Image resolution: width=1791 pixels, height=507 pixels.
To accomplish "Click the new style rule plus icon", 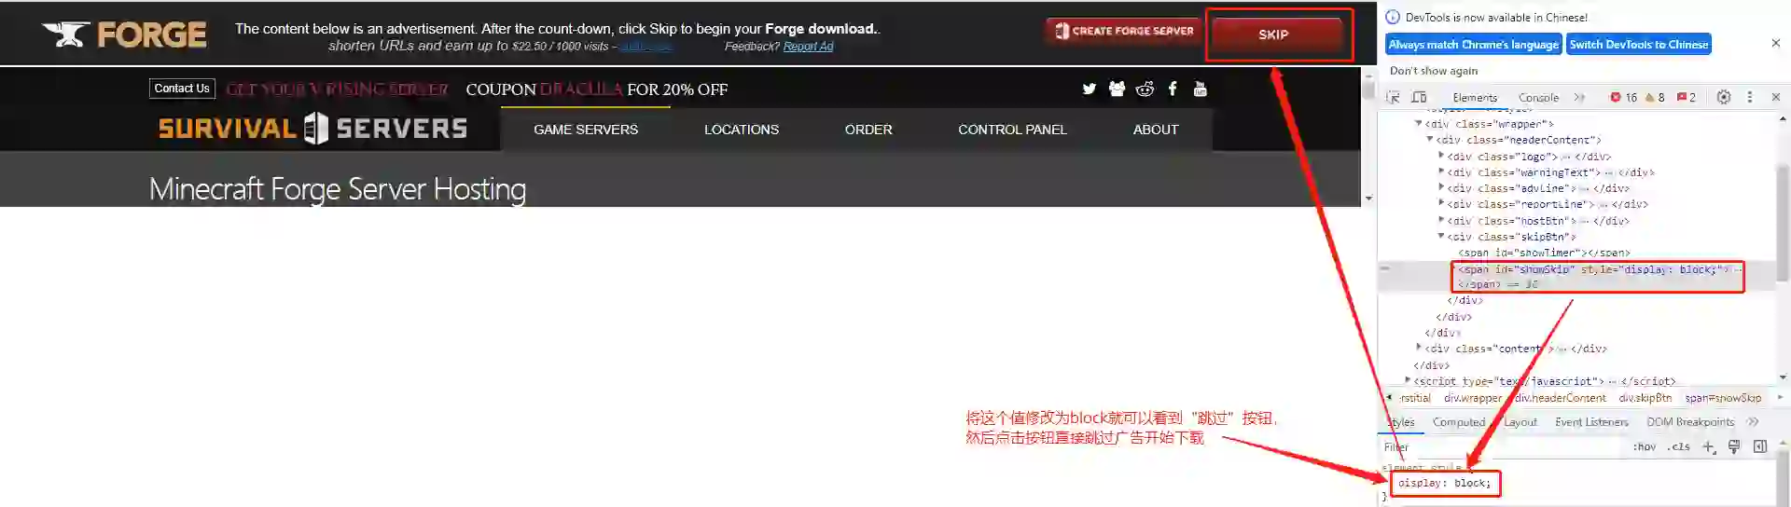I will 1709,447.
